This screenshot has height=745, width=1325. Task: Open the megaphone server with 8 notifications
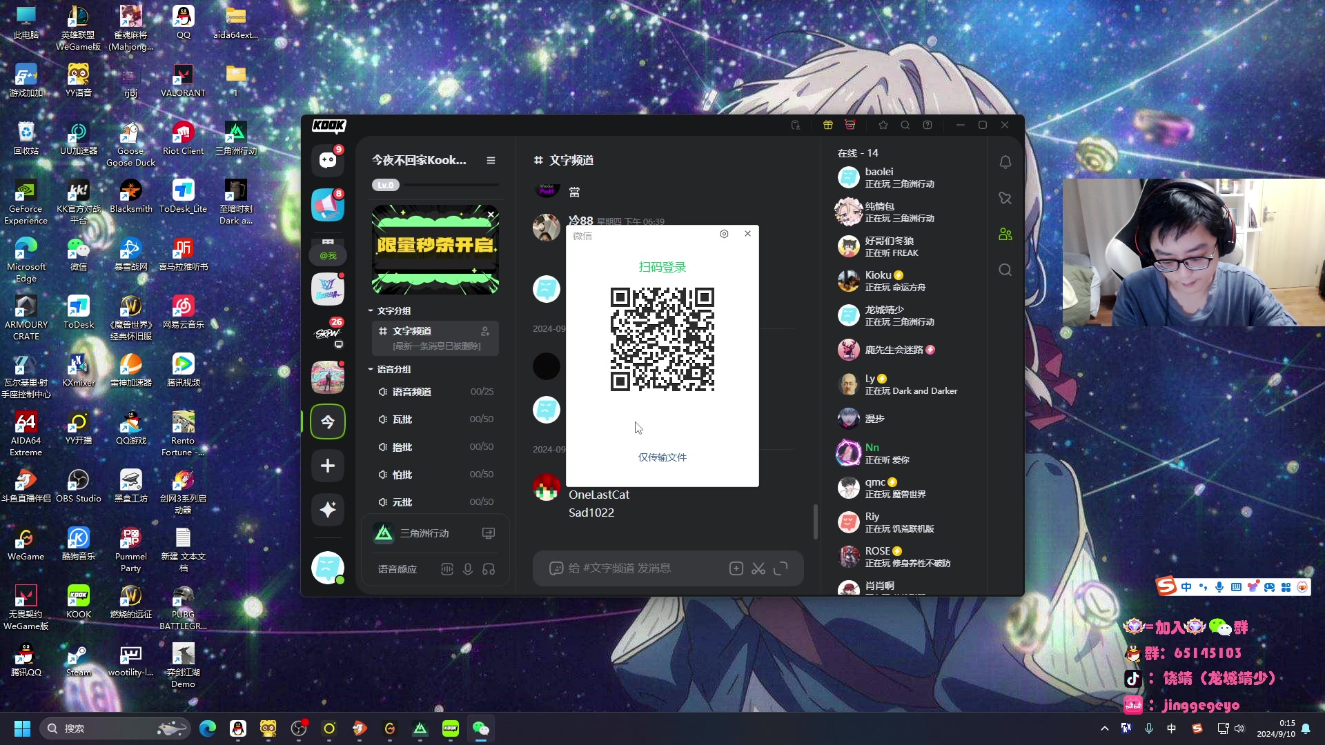point(328,205)
